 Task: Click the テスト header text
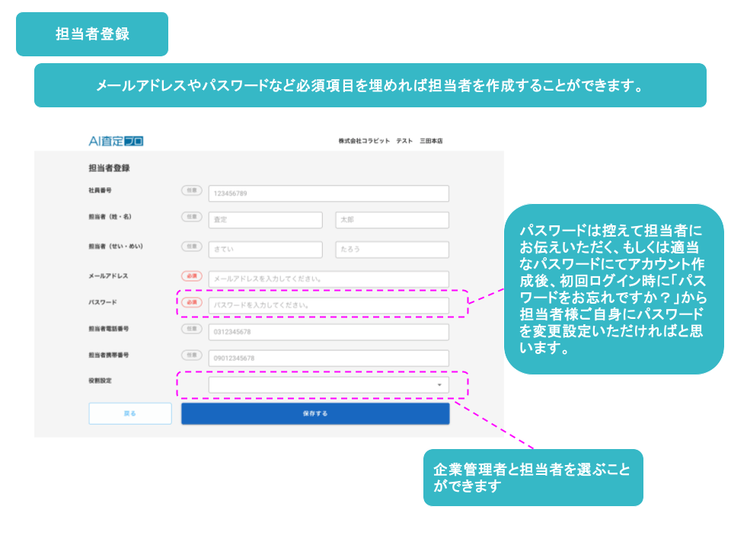(404, 141)
